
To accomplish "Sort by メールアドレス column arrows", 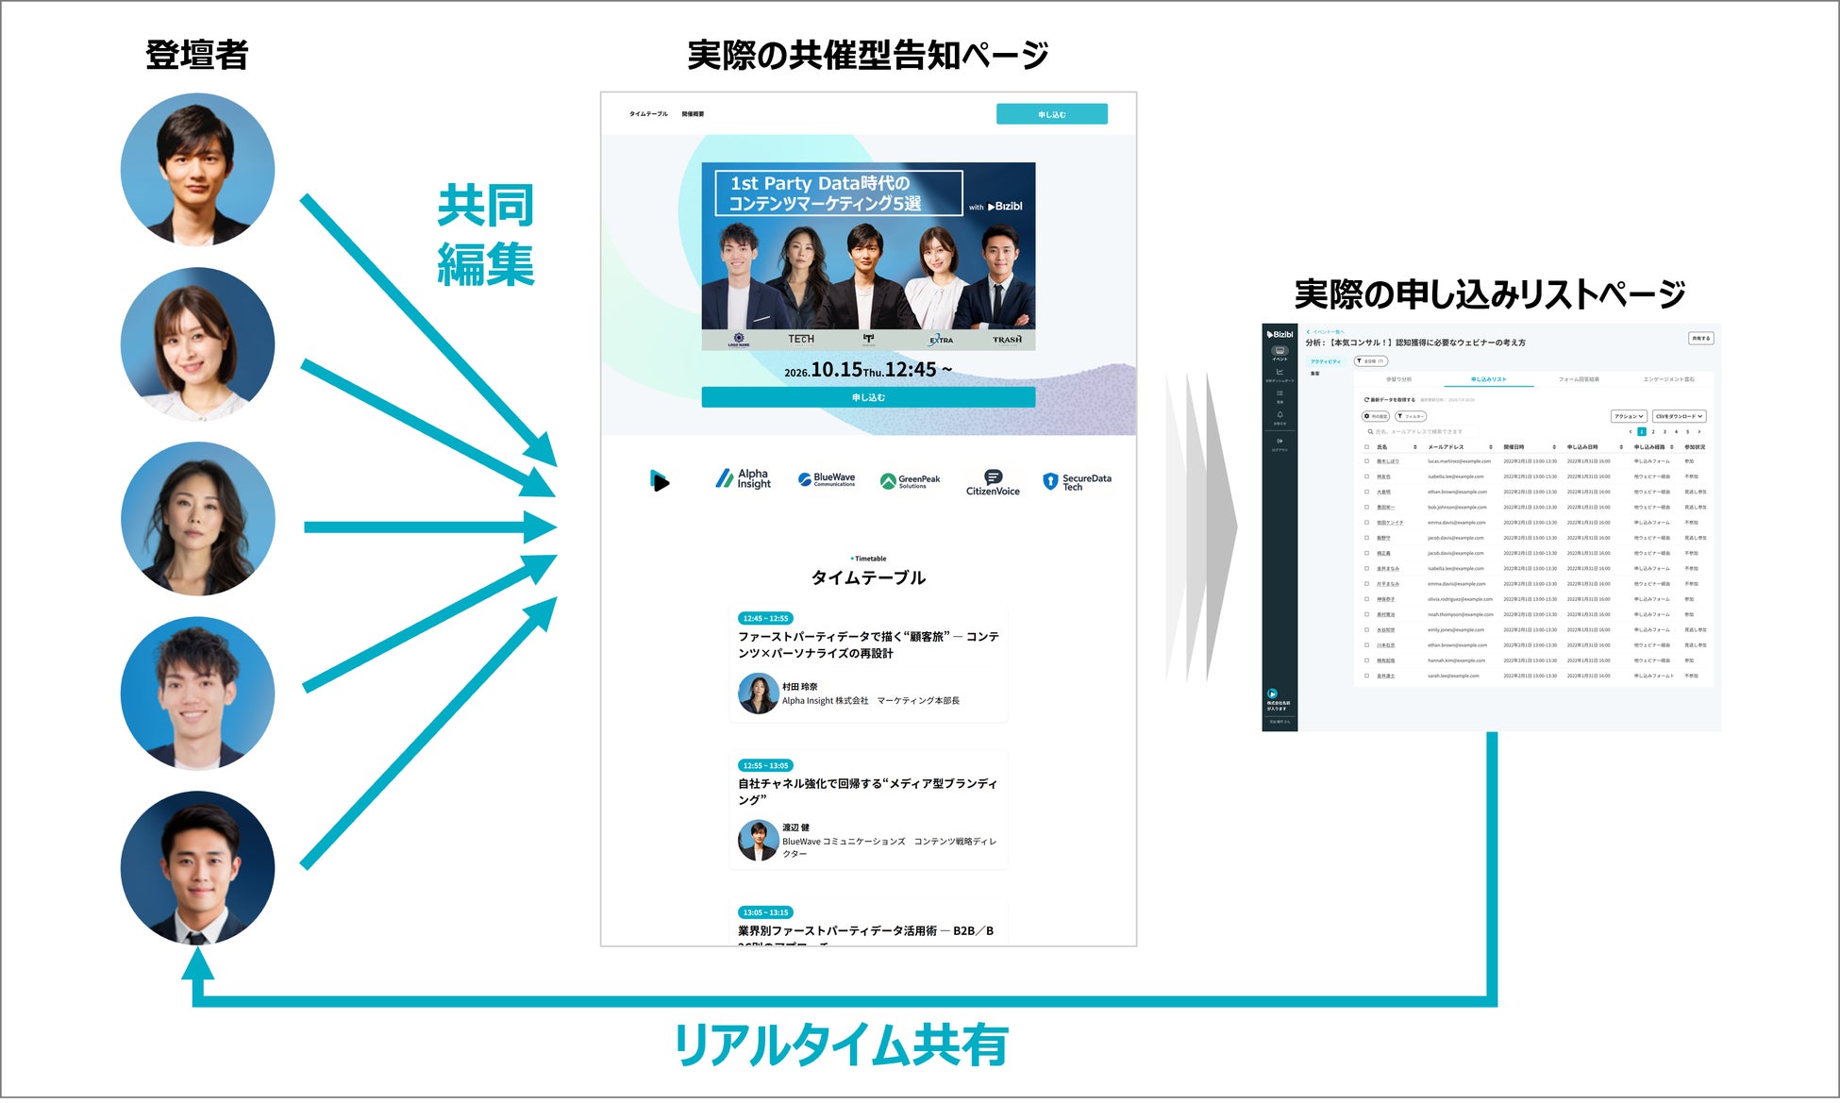I will tap(1491, 447).
